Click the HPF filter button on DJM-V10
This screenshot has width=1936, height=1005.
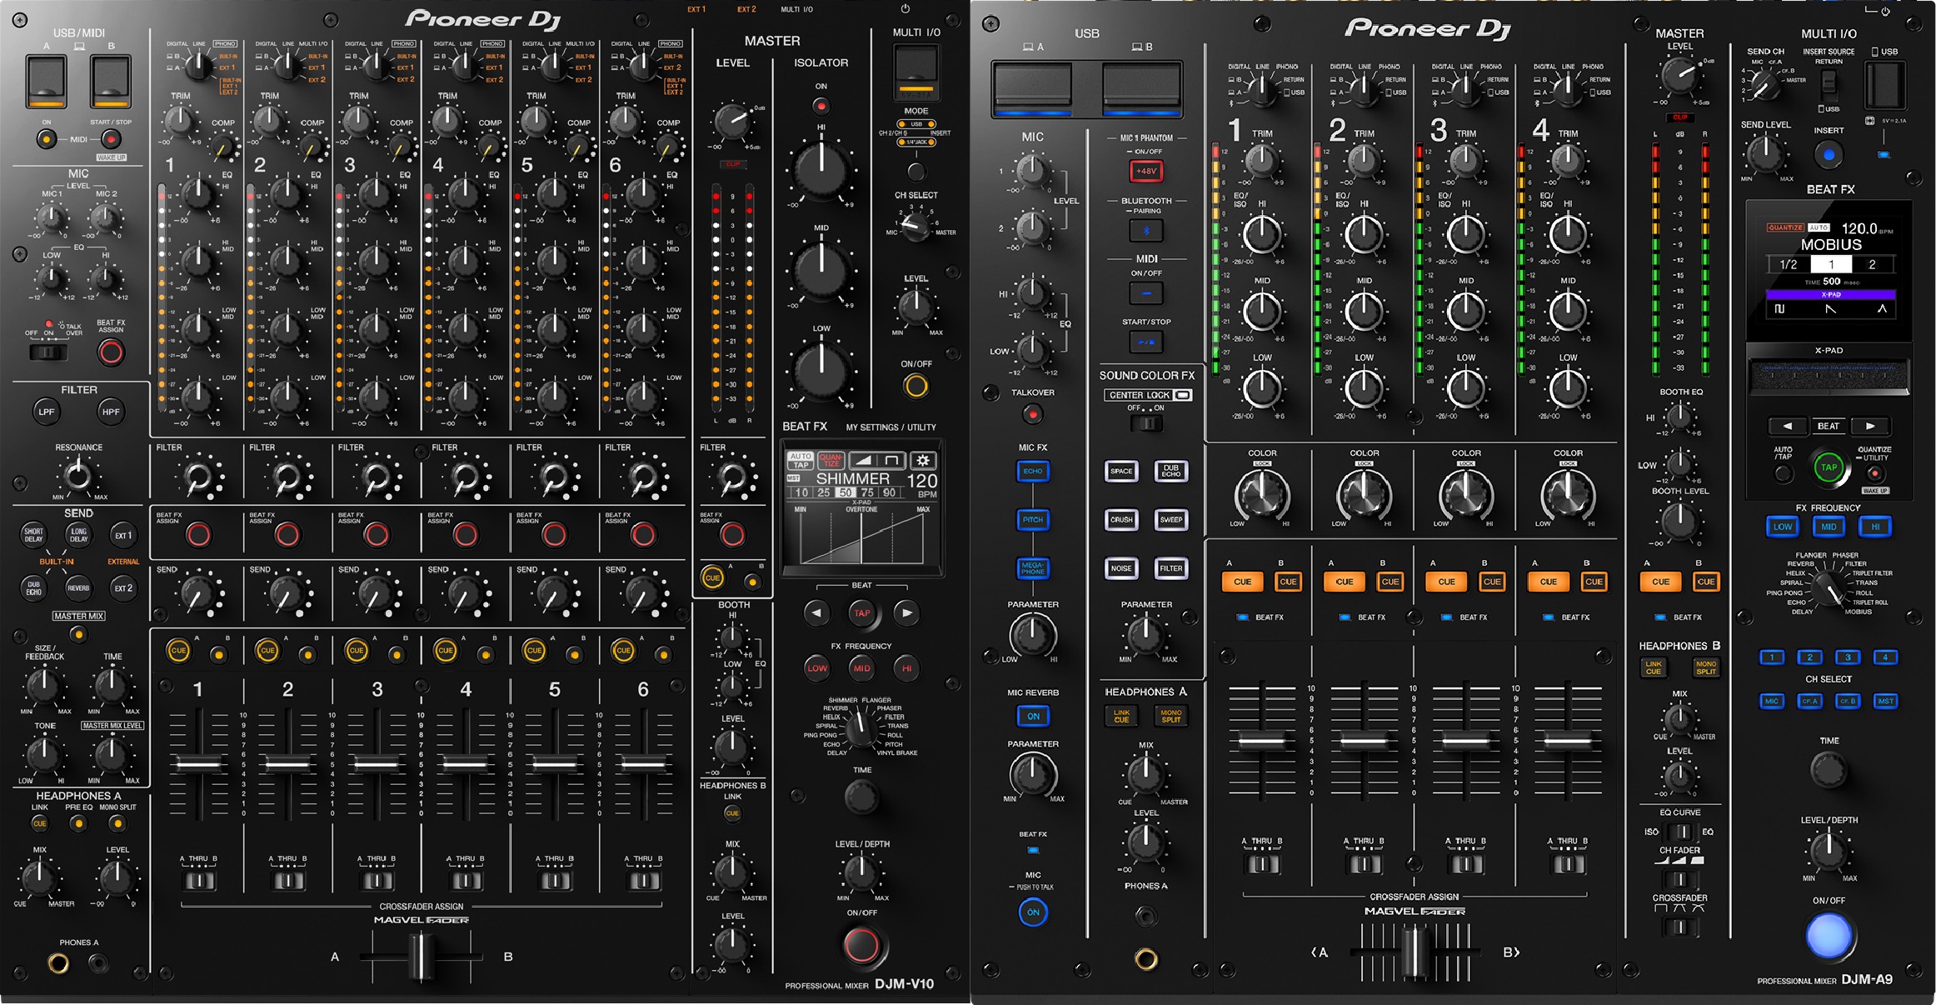point(111,412)
